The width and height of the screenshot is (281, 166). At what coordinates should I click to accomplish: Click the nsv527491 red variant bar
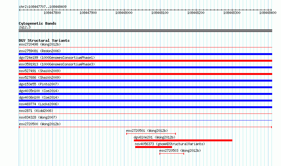tap(145, 74)
